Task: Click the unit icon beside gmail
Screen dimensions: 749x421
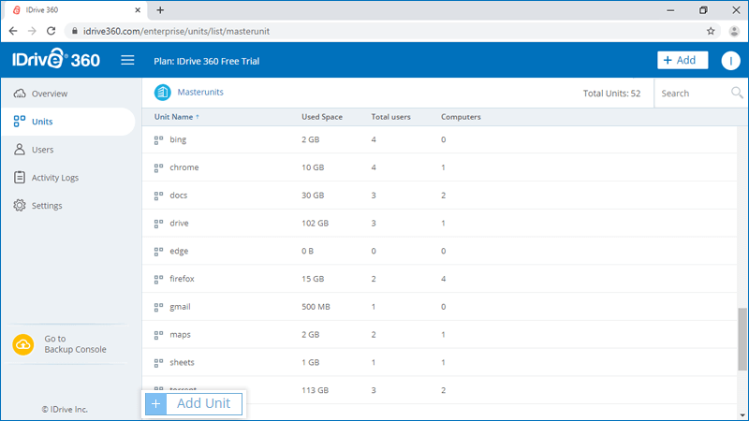Action: [x=158, y=308]
